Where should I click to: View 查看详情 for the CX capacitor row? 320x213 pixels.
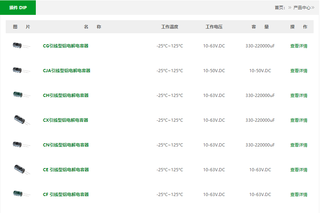click(x=299, y=120)
